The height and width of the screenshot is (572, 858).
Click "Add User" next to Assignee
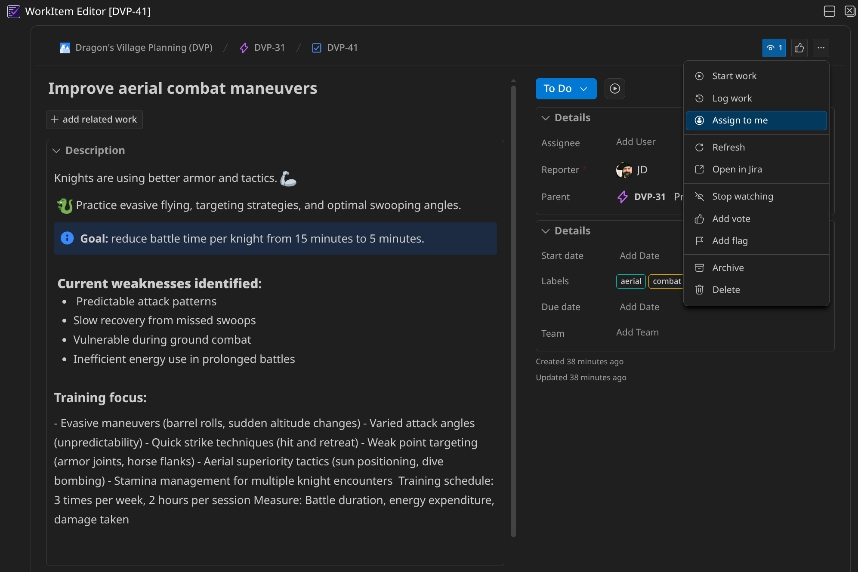[636, 141]
